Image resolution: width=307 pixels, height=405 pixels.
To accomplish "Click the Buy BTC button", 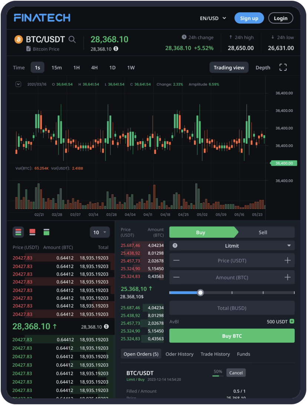I will coord(232,336).
